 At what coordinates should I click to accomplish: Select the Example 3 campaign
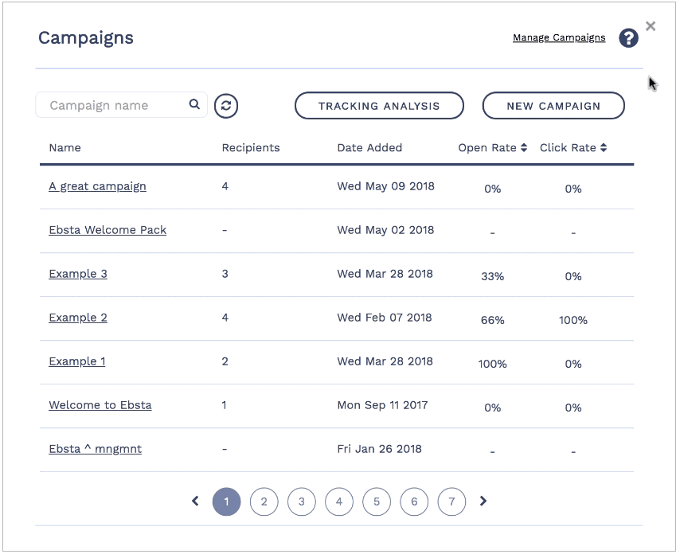tap(78, 274)
